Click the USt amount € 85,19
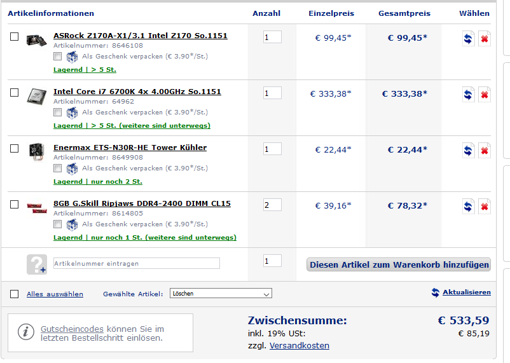 pyautogui.click(x=474, y=333)
